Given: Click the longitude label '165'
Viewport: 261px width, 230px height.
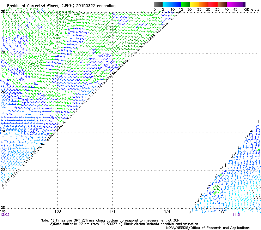Looking at the screenshot, I should tap(3, 211).
